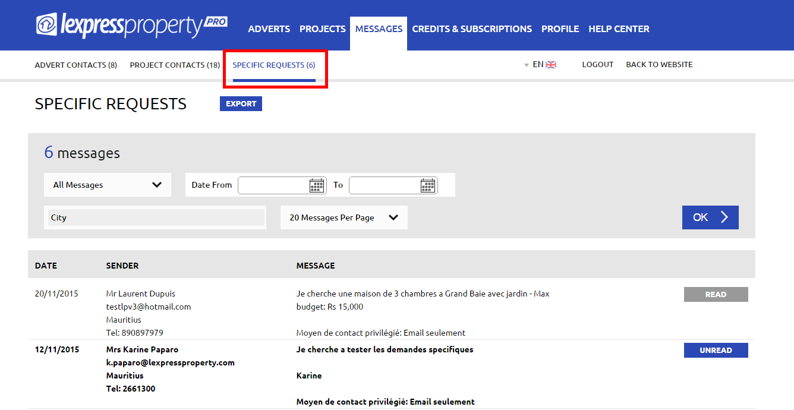Click the lexpressproperty PRO logo
794x410 pixels.
pos(132,25)
